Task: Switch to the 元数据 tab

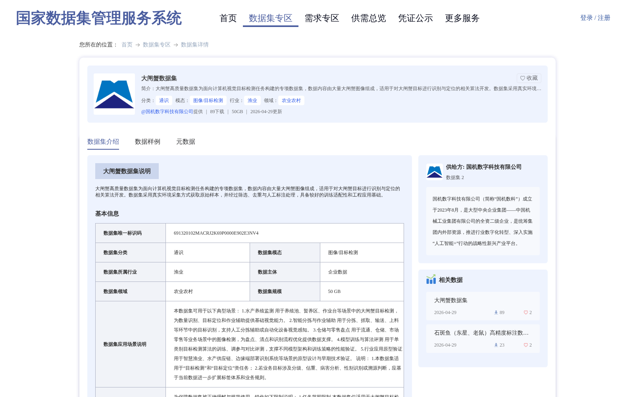Action: tap(186, 142)
